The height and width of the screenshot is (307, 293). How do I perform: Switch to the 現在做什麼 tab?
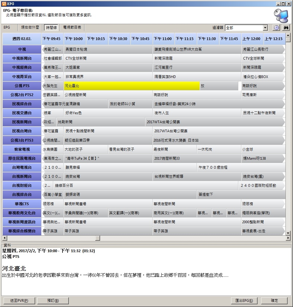[x=30, y=27]
